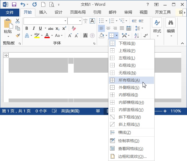Click distributed alignment icon
The height and width of the screenshot is (161, 187).
coord(129,28)
